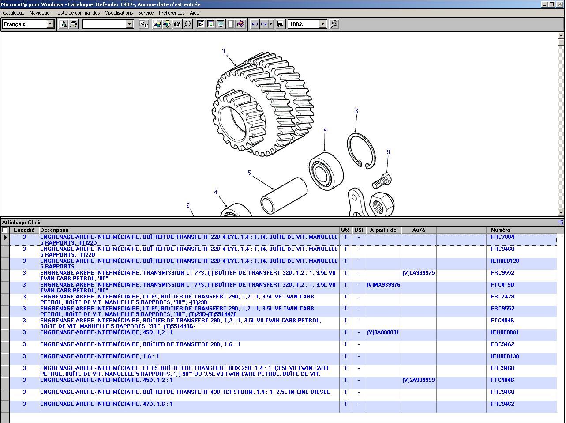The image size is (566, 423).
Task: Click the Numéro column header
Action: tap(500, 230)
